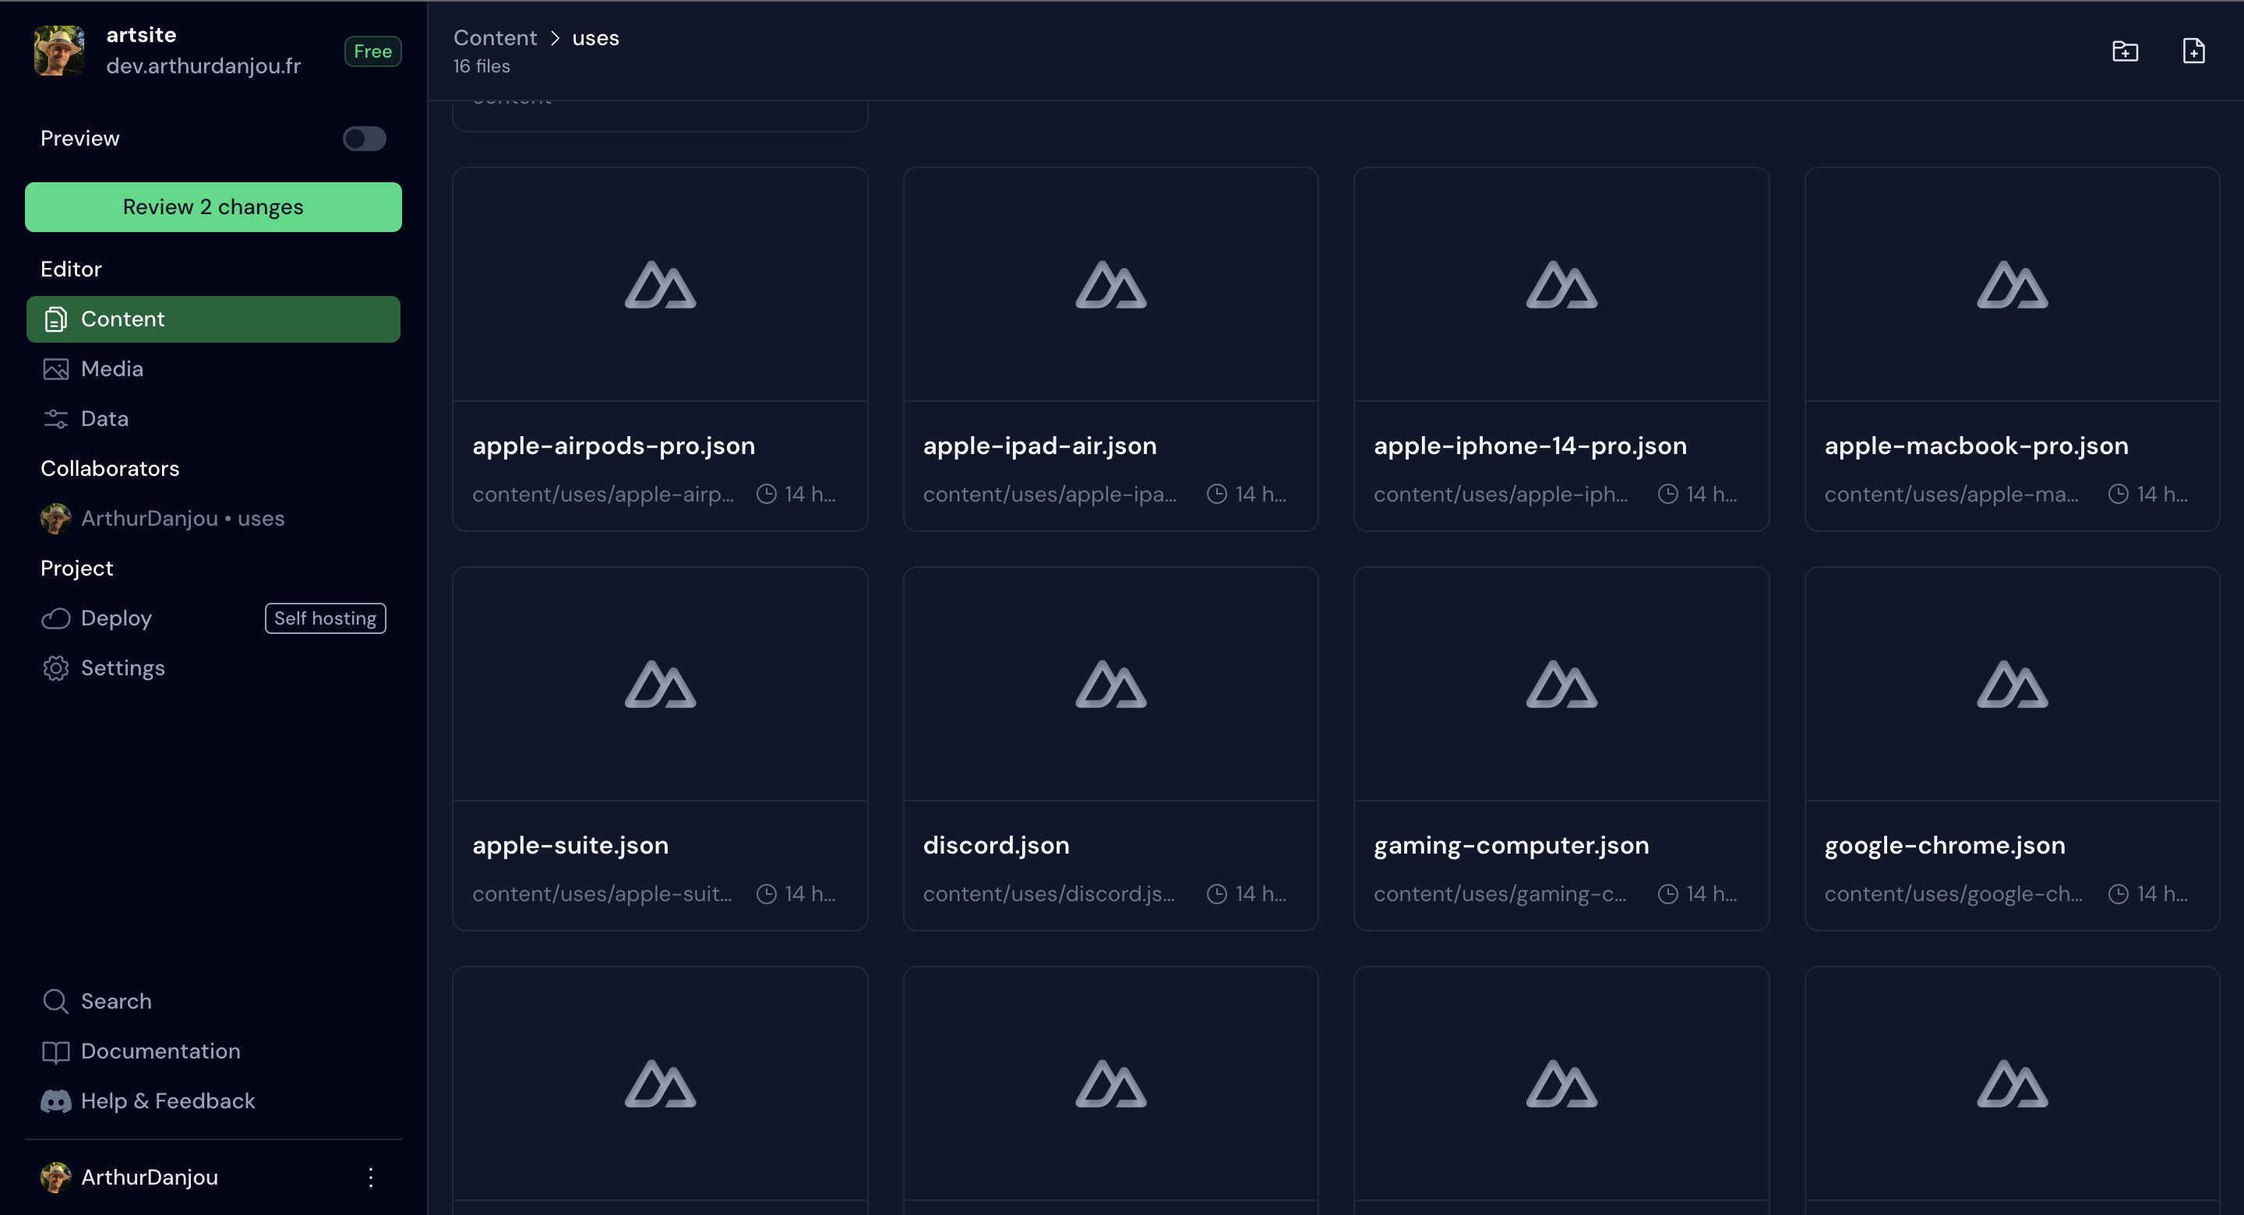2244x1215 pixels.
Task: Open Documentation via the book icon
Action: click(x=56, y=1051)
